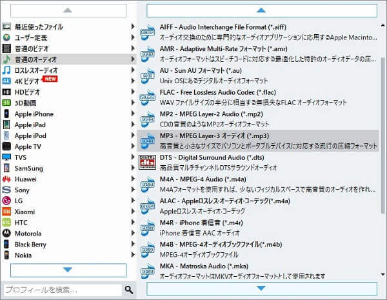This screenshot has width=387, height=300.
Task: Click the MP3 format icon
Action: pyautogui.click(x=147, y=141)
